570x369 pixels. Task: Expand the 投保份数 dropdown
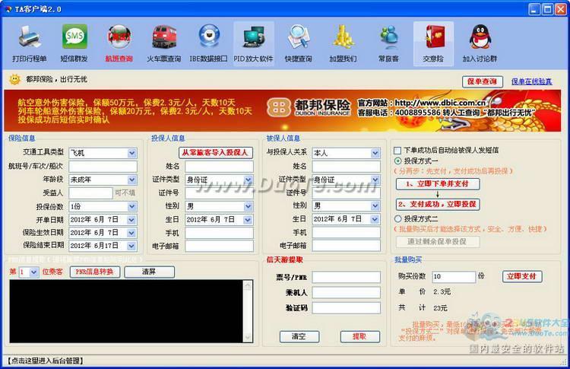pos(131,206)
